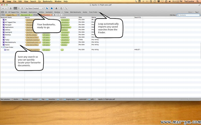Switch to column view mode
Screen dimensions: 201x125
(22, 8)
